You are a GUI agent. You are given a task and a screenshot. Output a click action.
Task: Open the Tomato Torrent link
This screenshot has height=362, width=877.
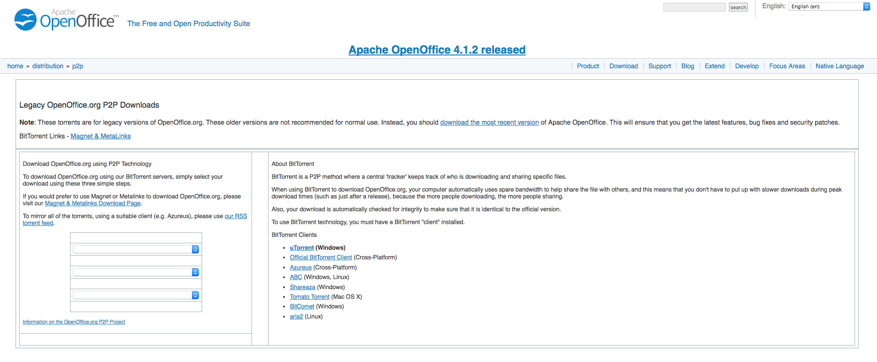pos(310,297)
